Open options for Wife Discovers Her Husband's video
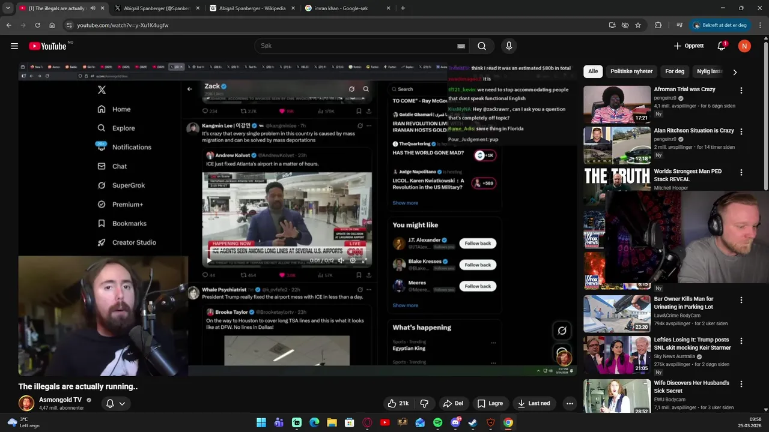 [741, 384]
